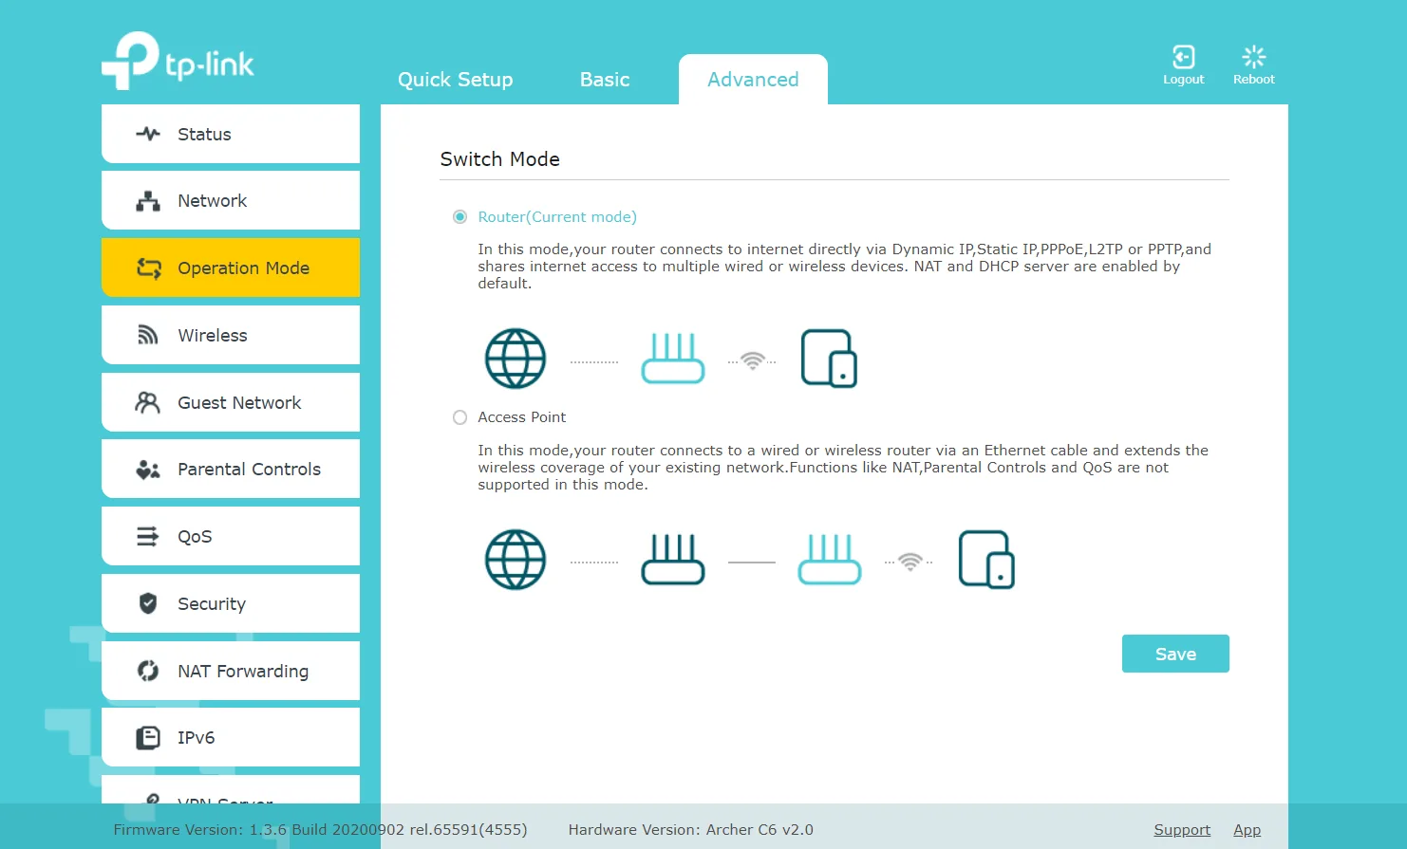Viewport: 1407px width, 849px height.
Task: Select the Access Point radio button
Action: pos(460,417)
